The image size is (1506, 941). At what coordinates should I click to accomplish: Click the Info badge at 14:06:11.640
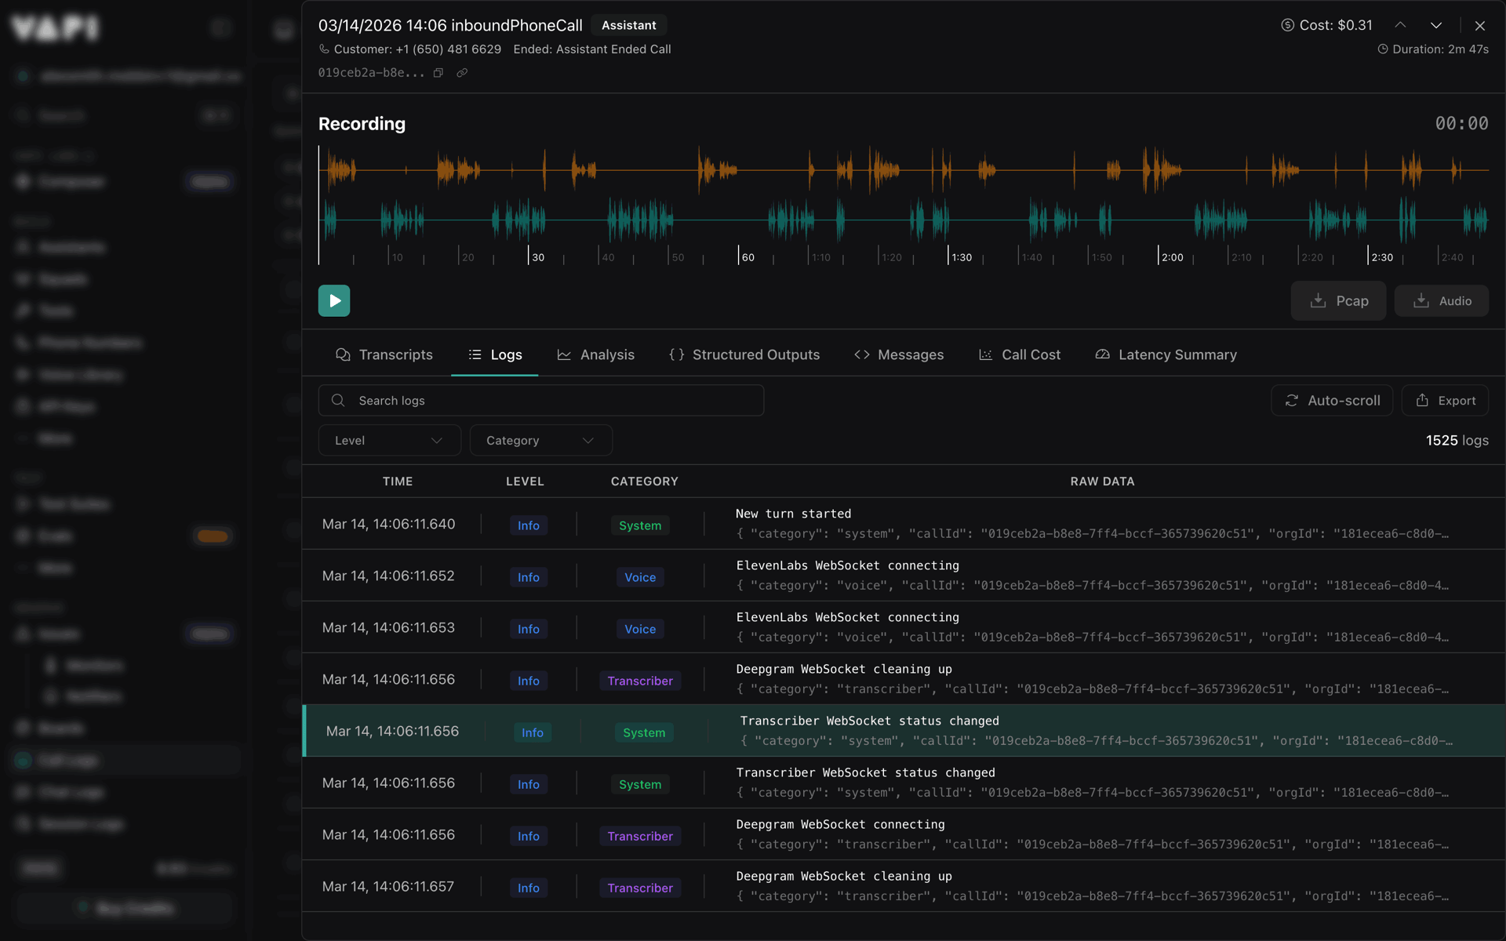pos(529,525)
